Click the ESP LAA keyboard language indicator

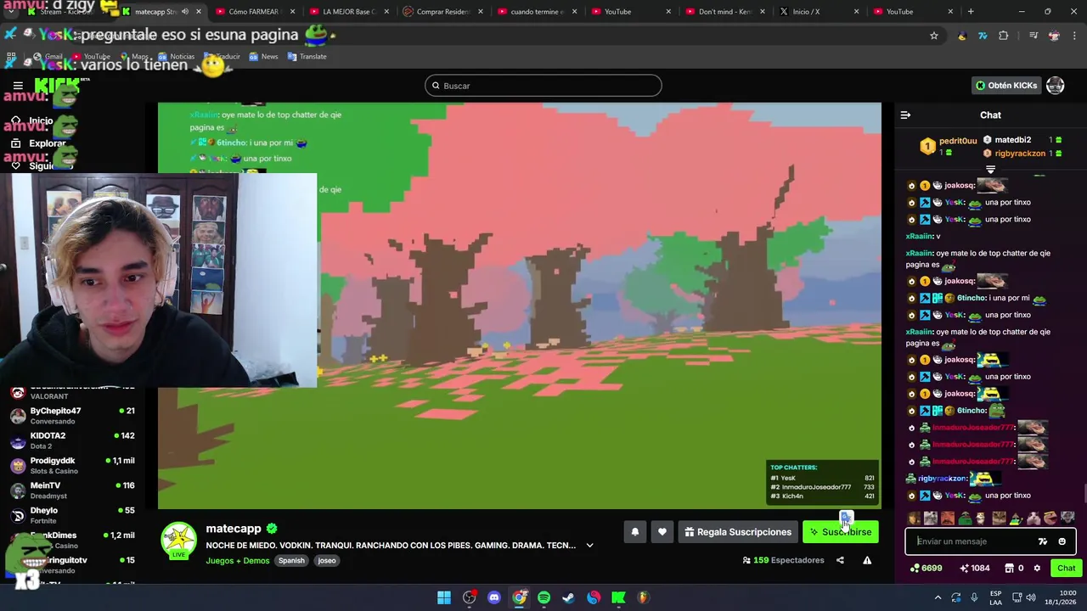tap(995, 597)
